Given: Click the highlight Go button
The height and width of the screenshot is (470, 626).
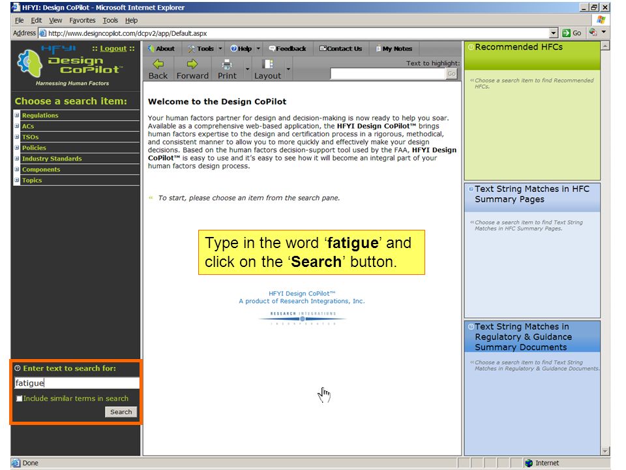Looking at the screenshot, I should [451, 74].
